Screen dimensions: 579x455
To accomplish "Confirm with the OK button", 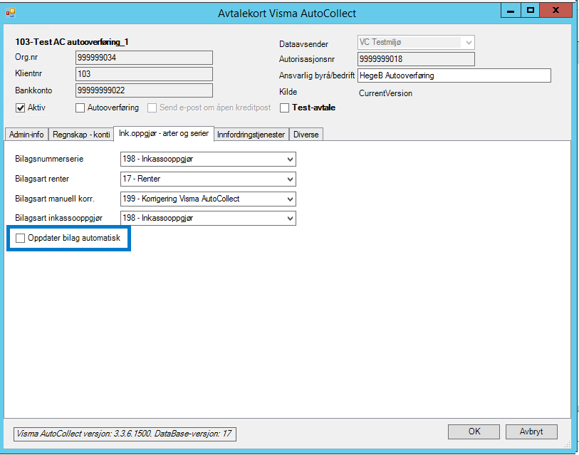I will pyautogui.click(x=474, y=432).
